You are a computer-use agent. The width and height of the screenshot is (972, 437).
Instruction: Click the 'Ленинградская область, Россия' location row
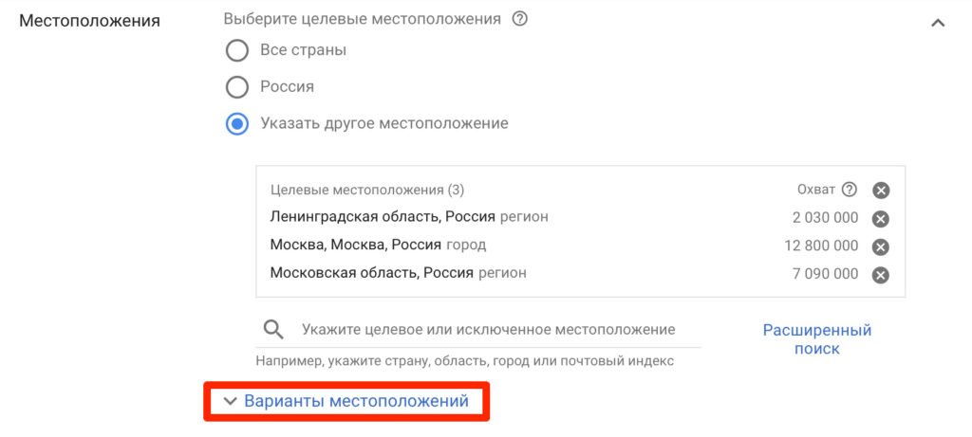pyautogui.click(x=409, y=217)
